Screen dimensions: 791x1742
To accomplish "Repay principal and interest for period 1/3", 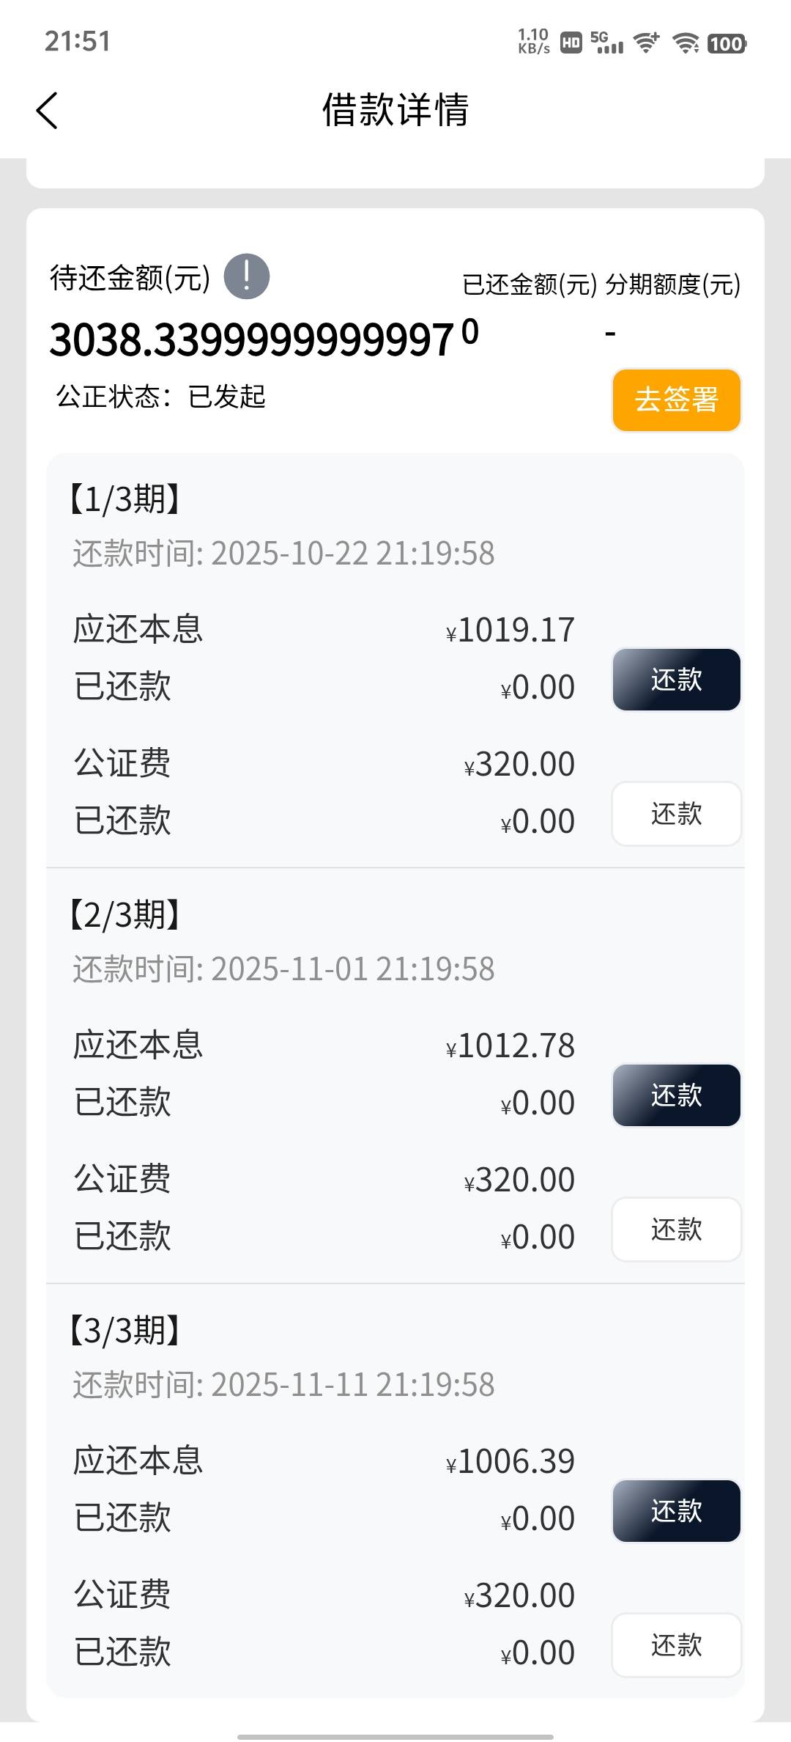I will click(676, 680).
